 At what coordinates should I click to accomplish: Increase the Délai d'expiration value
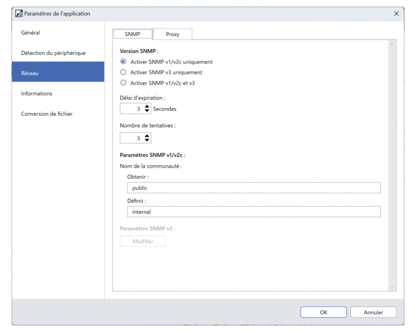147,106
